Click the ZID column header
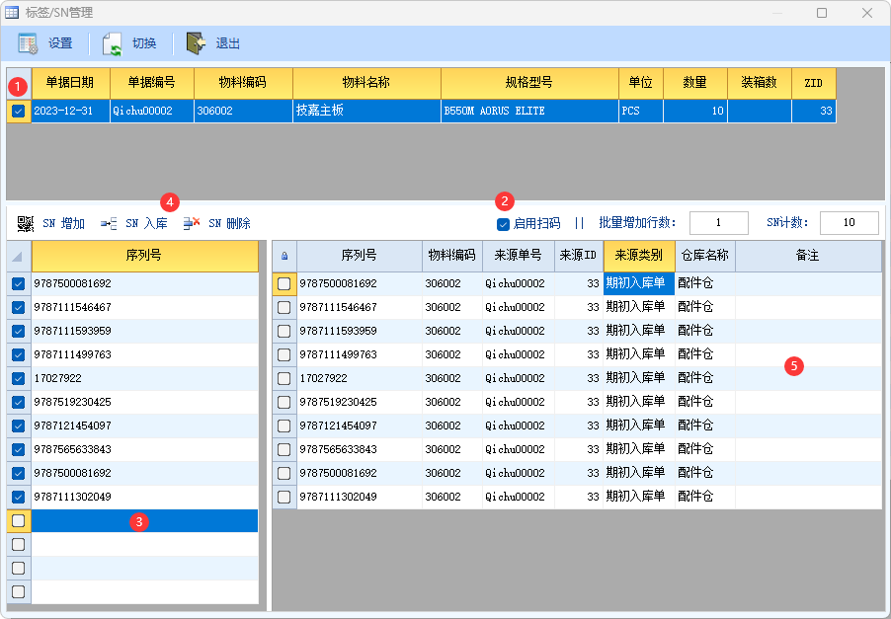Screen dimensions: 891x619 click(814, 83)
